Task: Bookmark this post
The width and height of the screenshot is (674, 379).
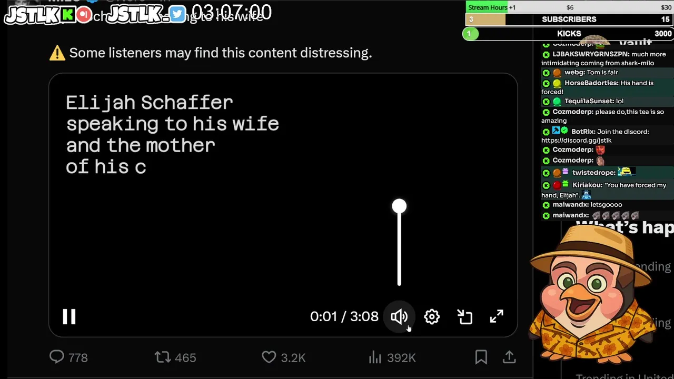Action: click(x=481, y=357)
